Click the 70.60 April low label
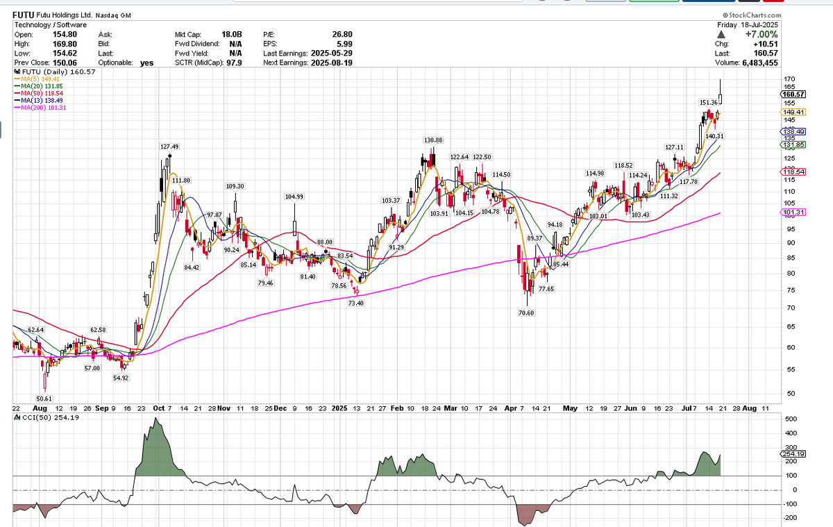The width and height of the screenshot is (833, 527). pyautogui.click(x=528, y=314)
